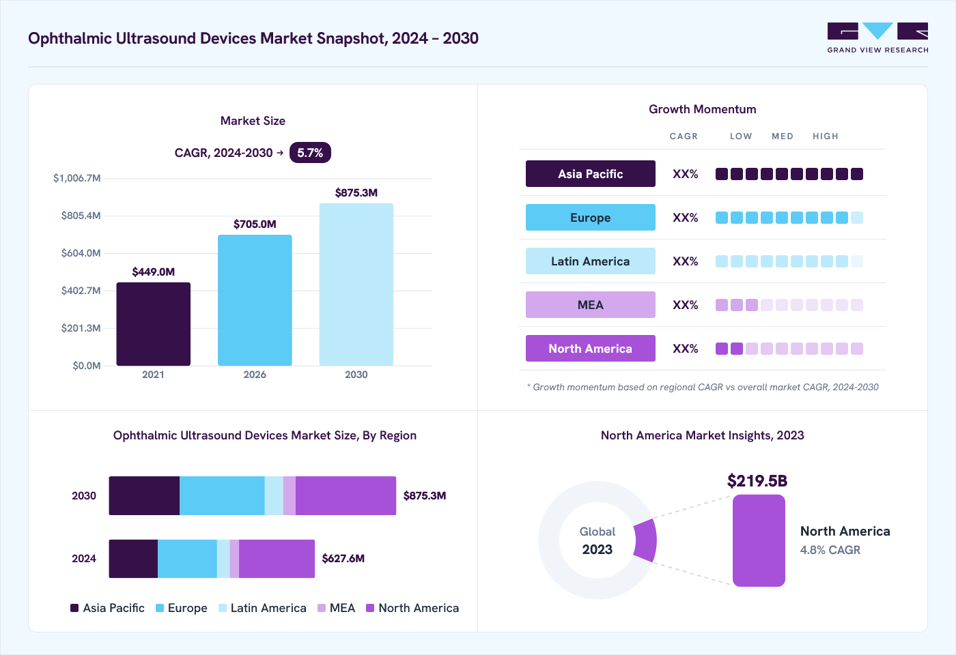
Task: Click the XX% value in the Europe row
Action: [x=686, y=218]
